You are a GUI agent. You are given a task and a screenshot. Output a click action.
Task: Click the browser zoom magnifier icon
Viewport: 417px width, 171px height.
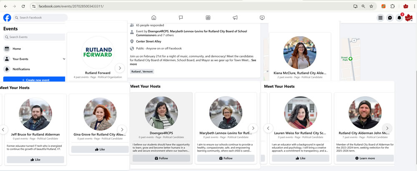(x=363, y=6)
